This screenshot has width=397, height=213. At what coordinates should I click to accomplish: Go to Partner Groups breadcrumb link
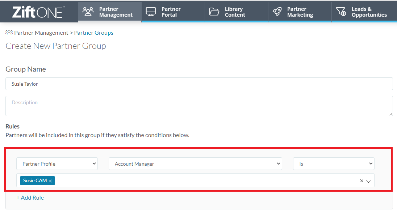(94, 33)
